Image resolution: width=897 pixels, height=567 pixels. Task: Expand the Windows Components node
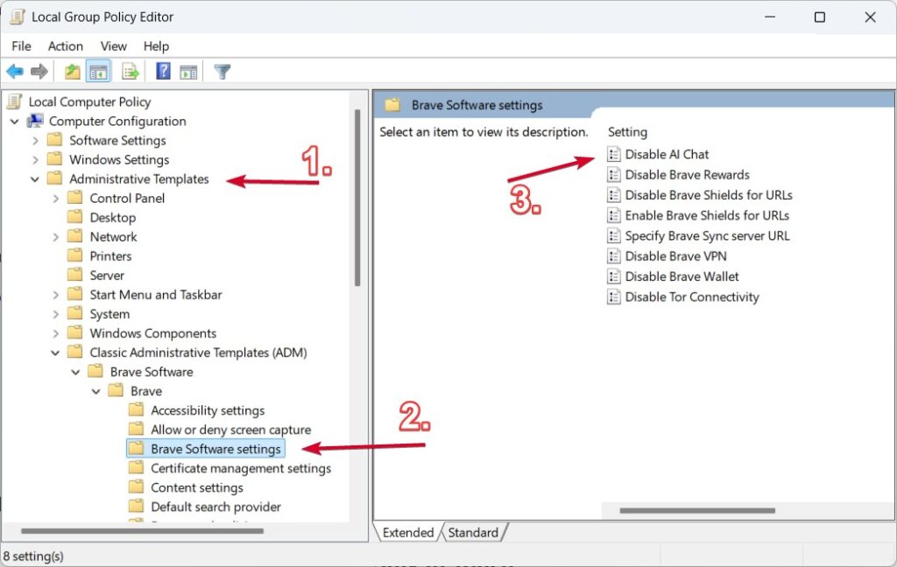click(x=55, y=333)
